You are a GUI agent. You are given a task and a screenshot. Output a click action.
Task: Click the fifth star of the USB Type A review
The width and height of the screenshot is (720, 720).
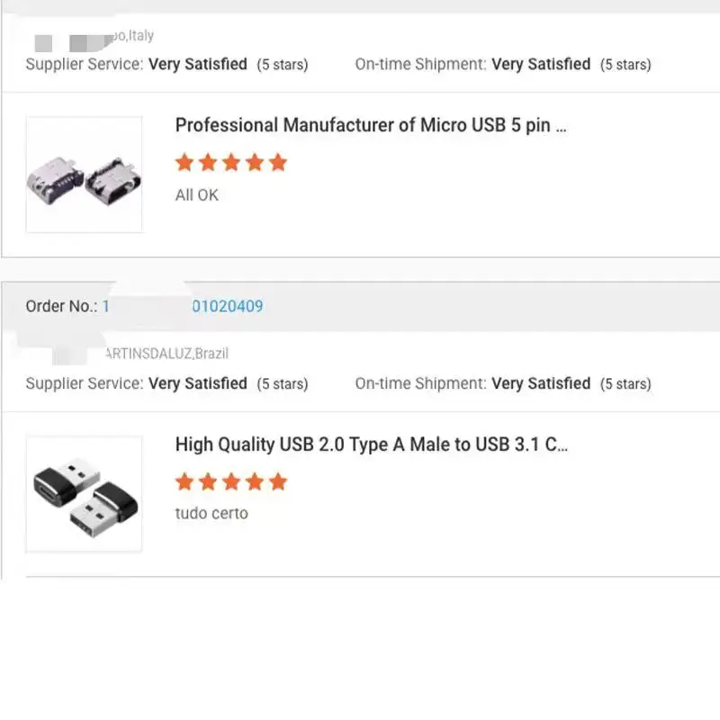pos(278,481)
